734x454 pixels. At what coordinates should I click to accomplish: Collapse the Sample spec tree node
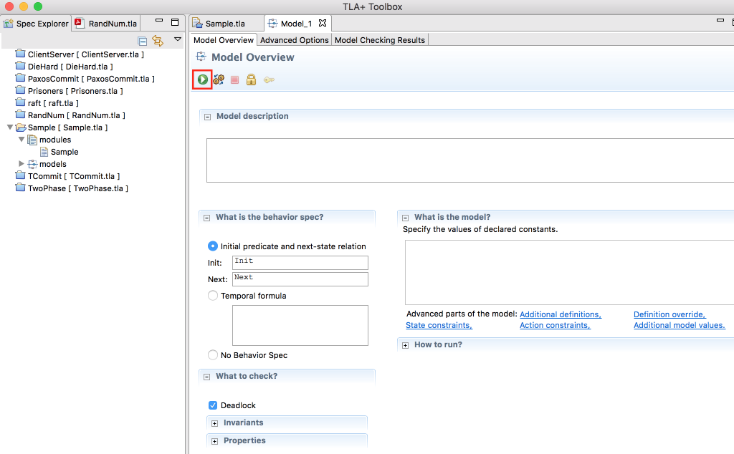(10, 127)
